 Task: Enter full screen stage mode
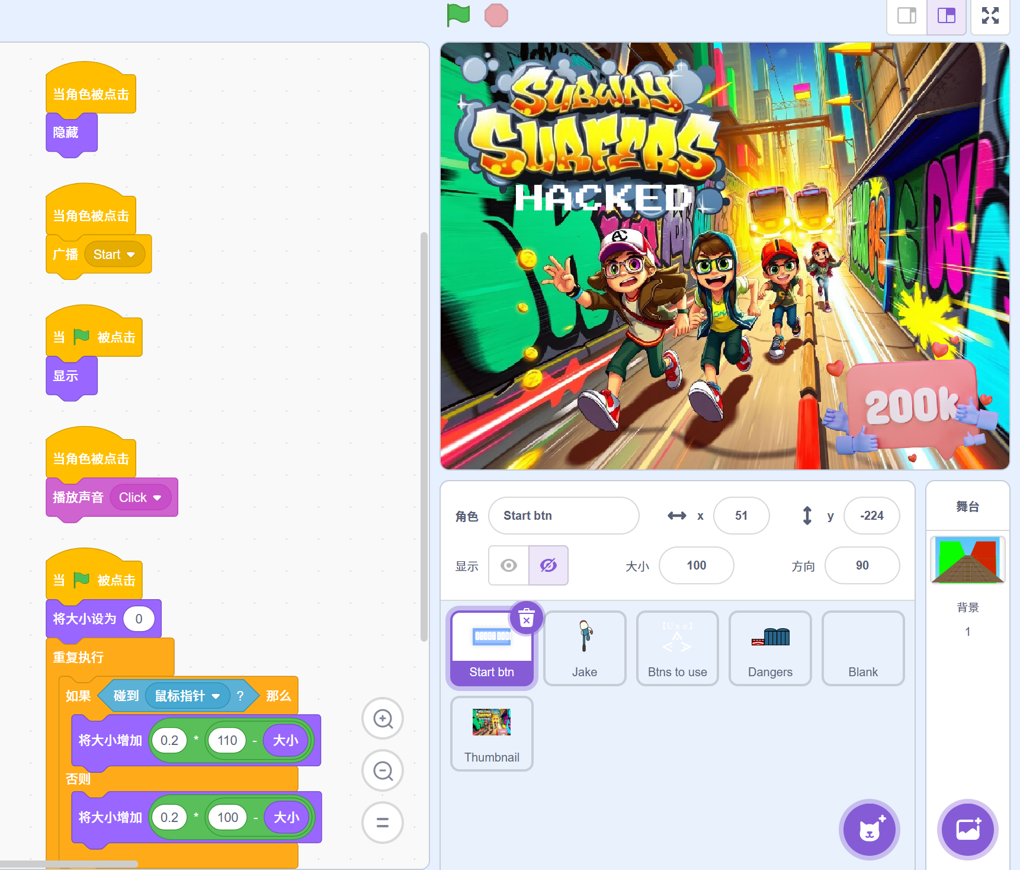(990, 16)
